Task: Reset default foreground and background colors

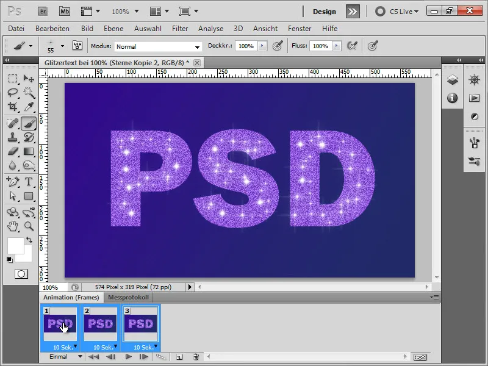Action: point(10,259)
